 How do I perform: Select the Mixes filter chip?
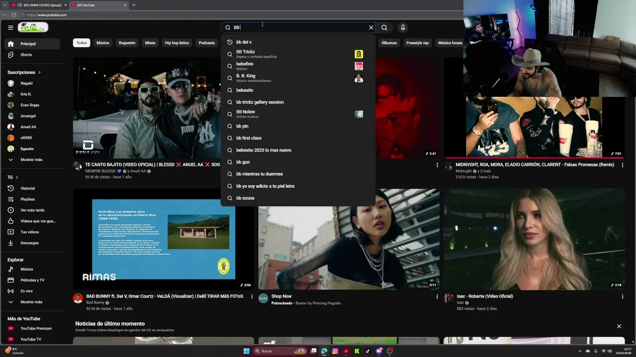pos(150,43)
